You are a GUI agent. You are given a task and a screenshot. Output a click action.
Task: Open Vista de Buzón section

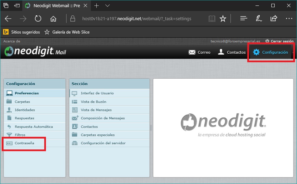[x=109, y=102]
